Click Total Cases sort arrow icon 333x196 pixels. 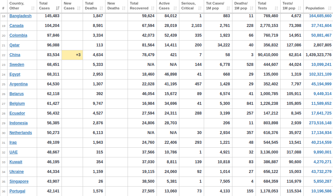58,8
